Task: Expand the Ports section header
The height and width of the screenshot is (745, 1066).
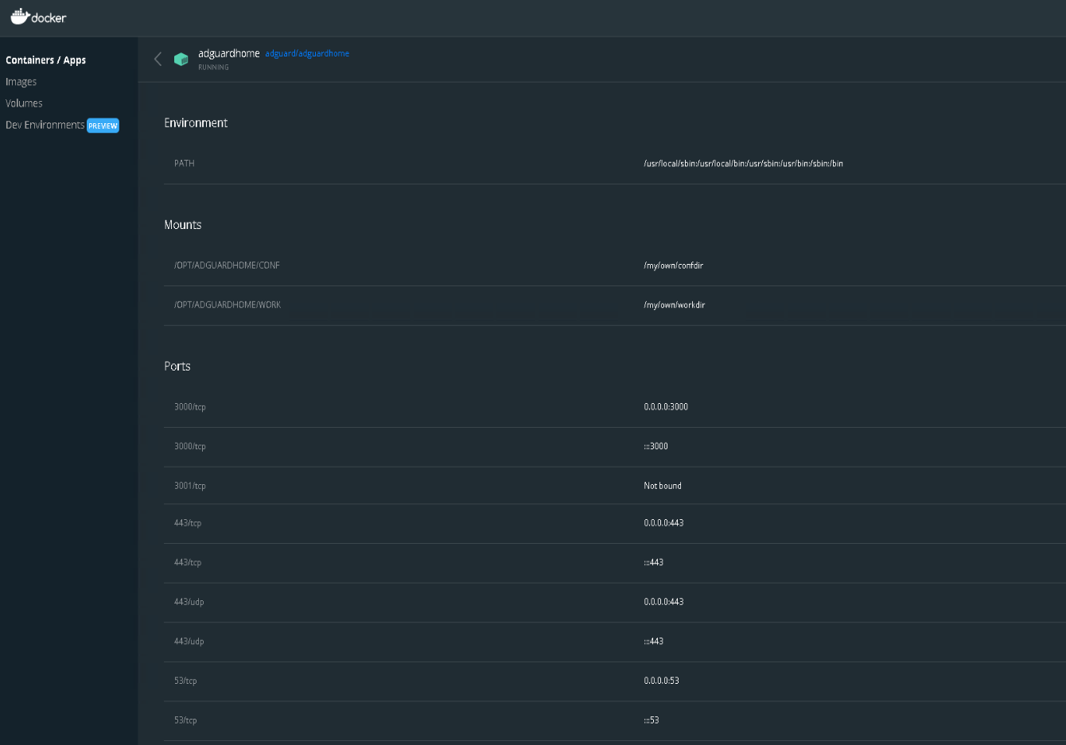Action: [x=177, y=366]
